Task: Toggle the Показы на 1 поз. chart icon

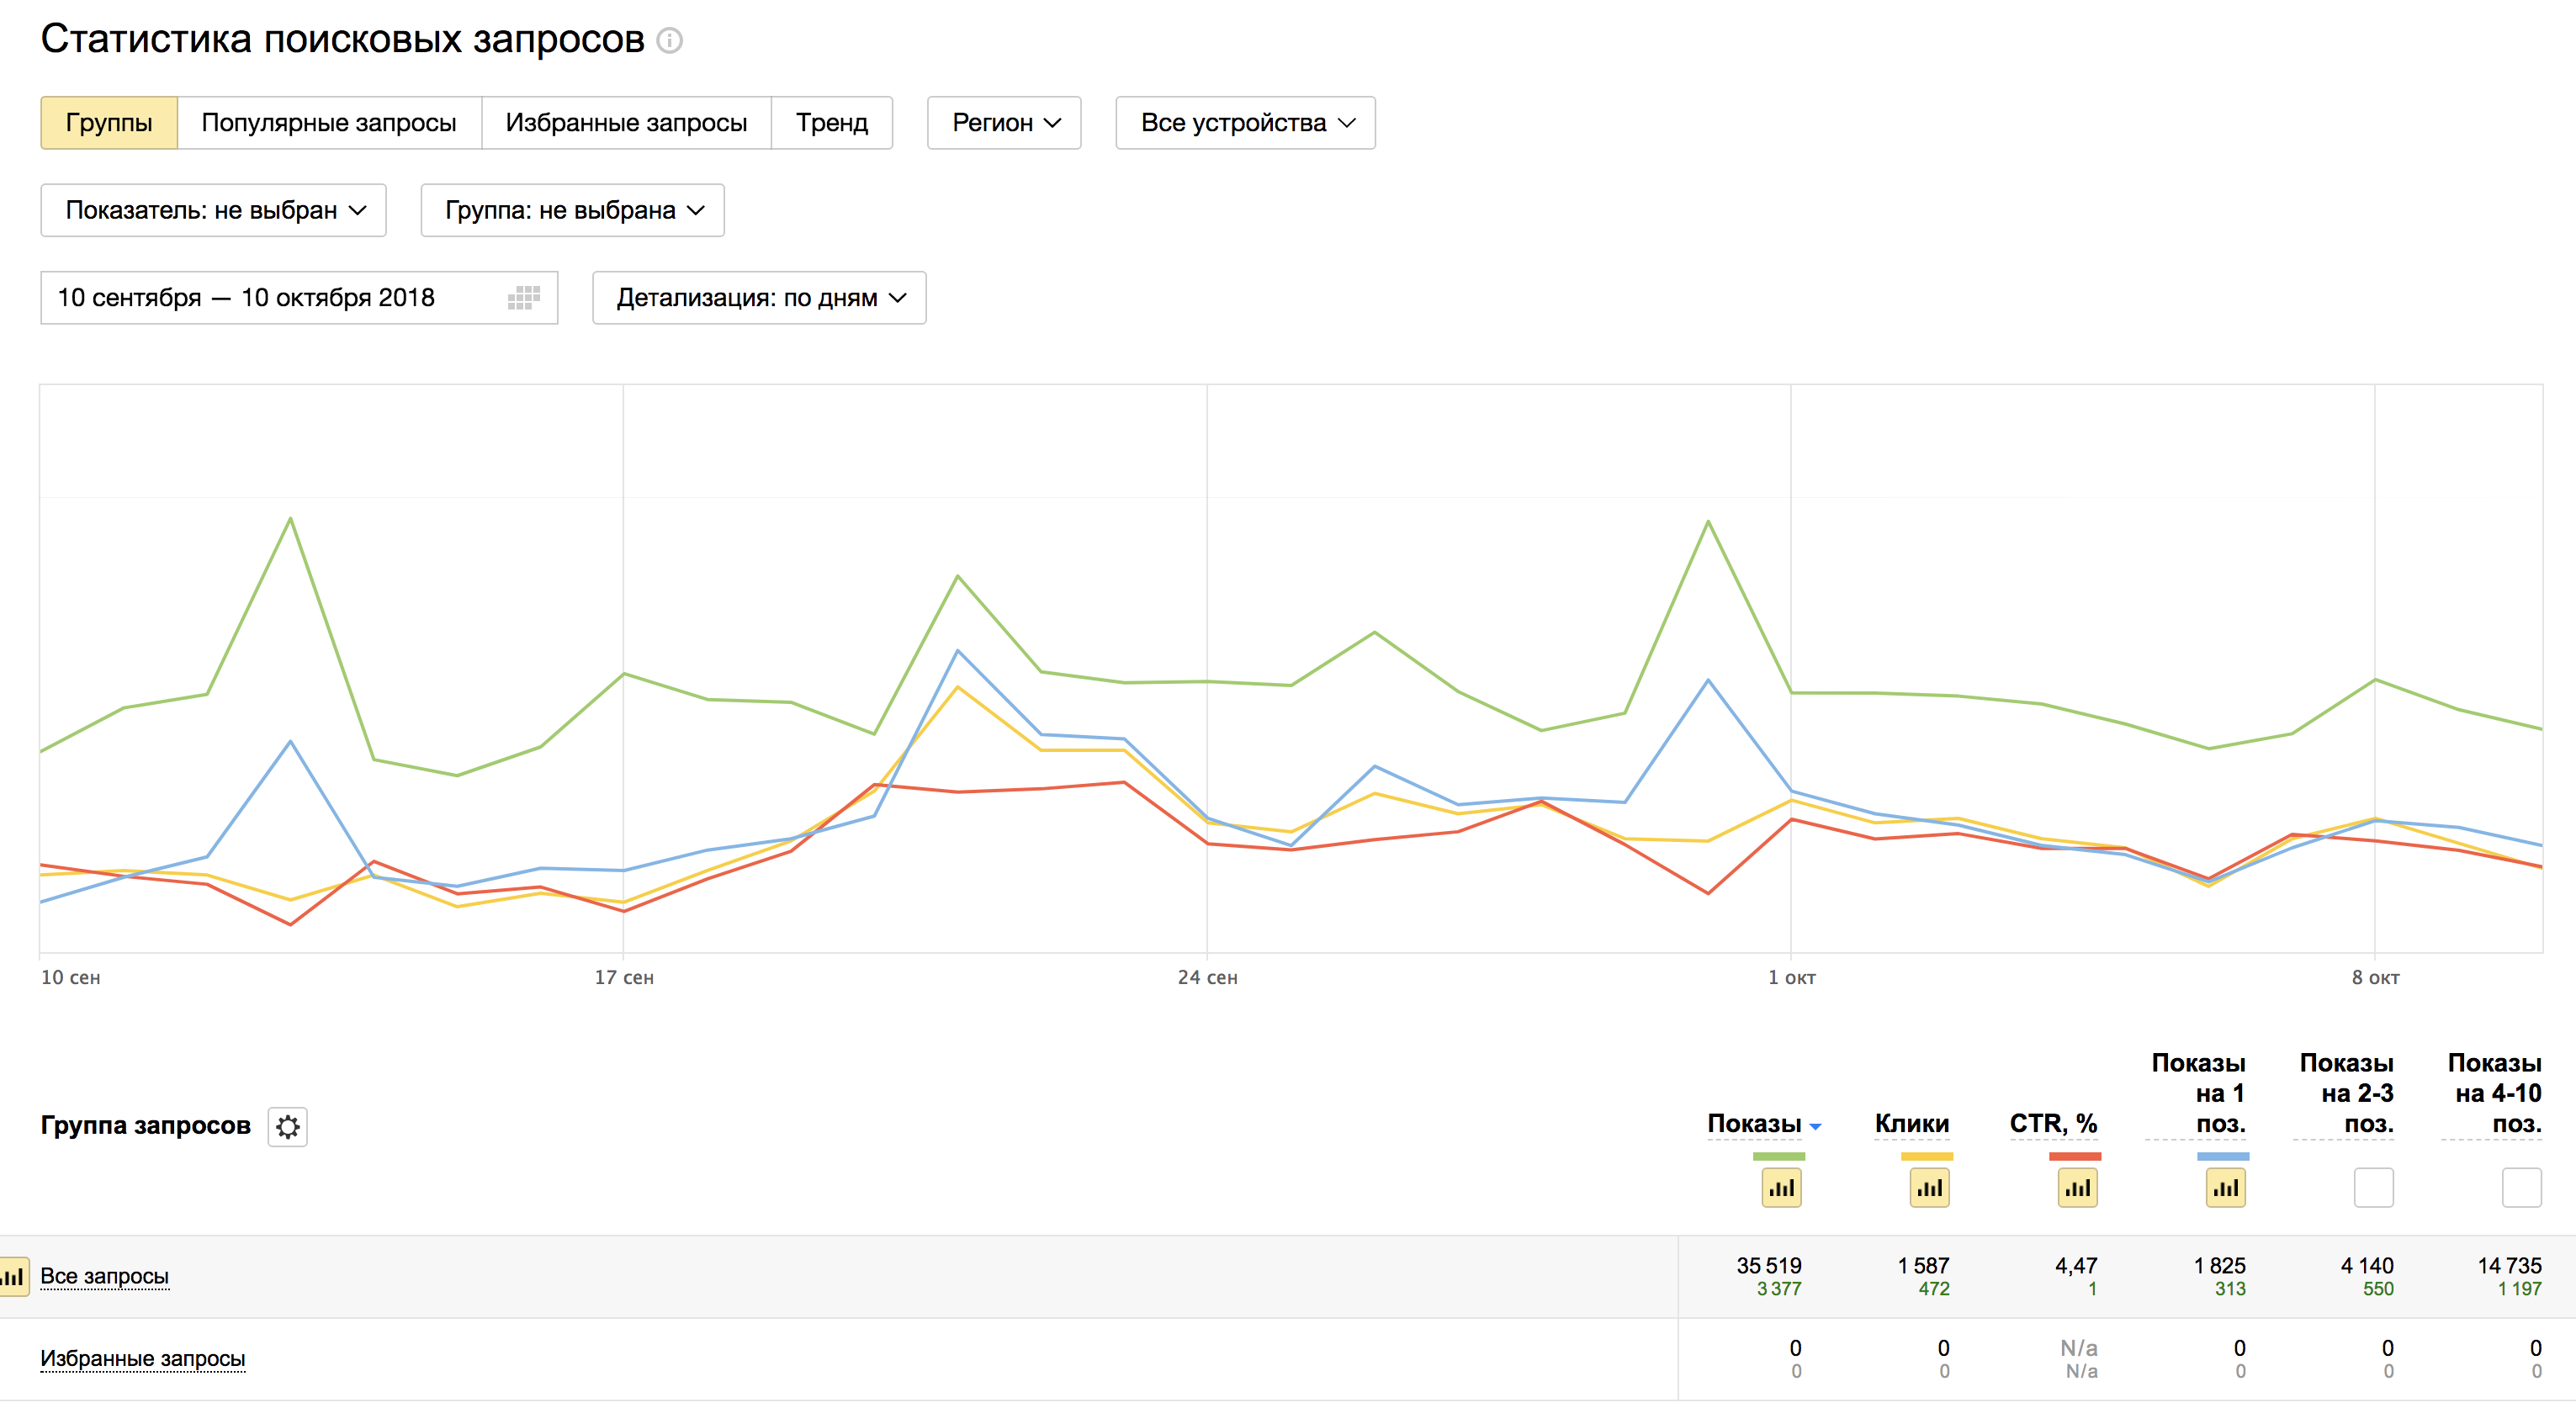Action: click(x=2224, y=1188)
